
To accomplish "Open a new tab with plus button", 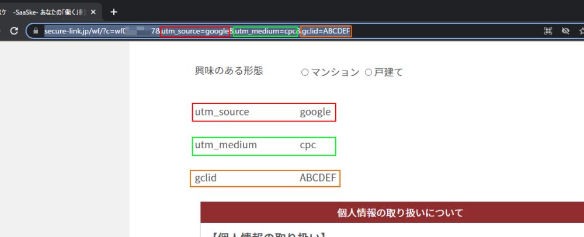I will [x=114, y=12].
